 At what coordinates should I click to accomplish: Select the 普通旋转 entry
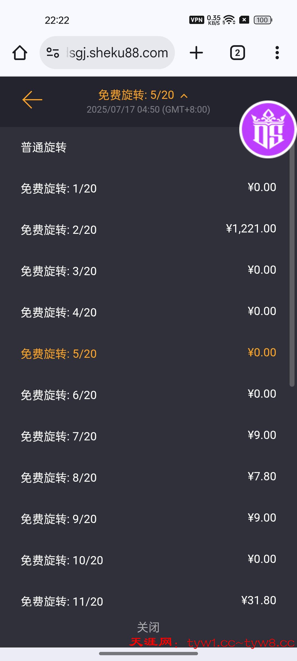[44, 147]
